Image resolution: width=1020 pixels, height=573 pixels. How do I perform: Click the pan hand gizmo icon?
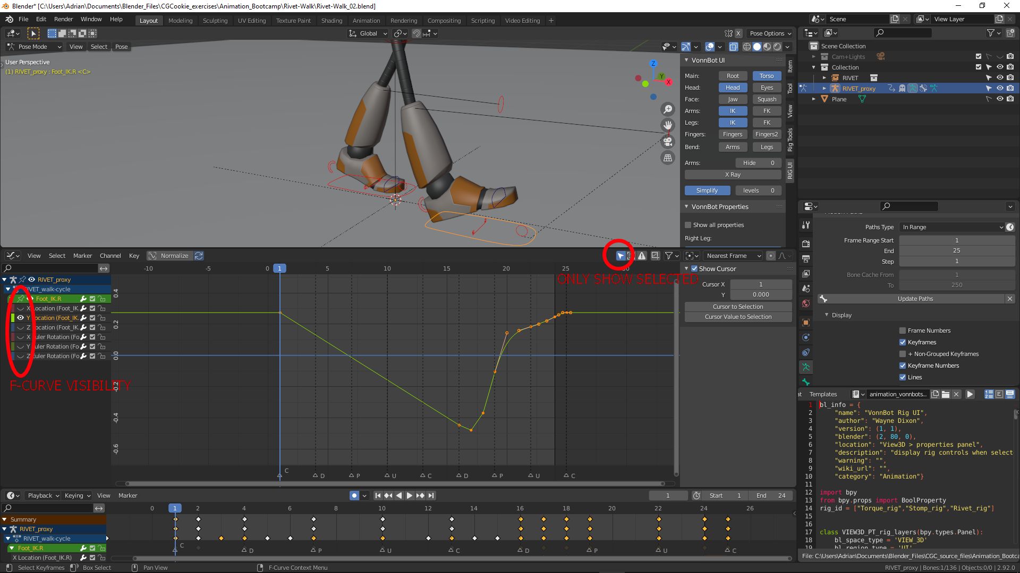coord(668,125)
